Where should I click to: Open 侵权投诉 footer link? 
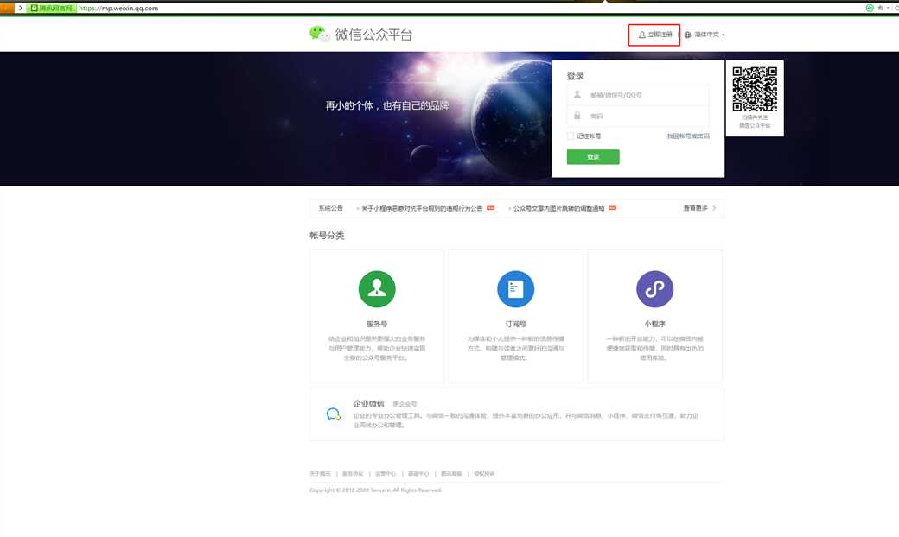click(484, 473)
